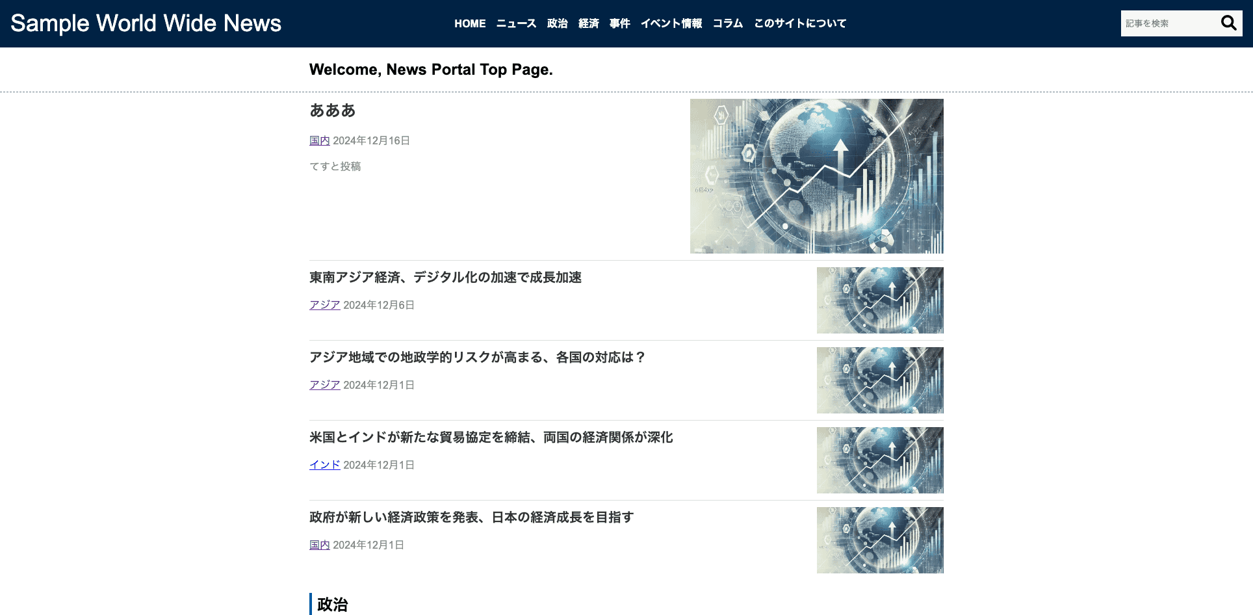Screen dimensions: 1253x615
Task: Click the 国内 category link under ああああ
Action: click(x=319, y=140)
